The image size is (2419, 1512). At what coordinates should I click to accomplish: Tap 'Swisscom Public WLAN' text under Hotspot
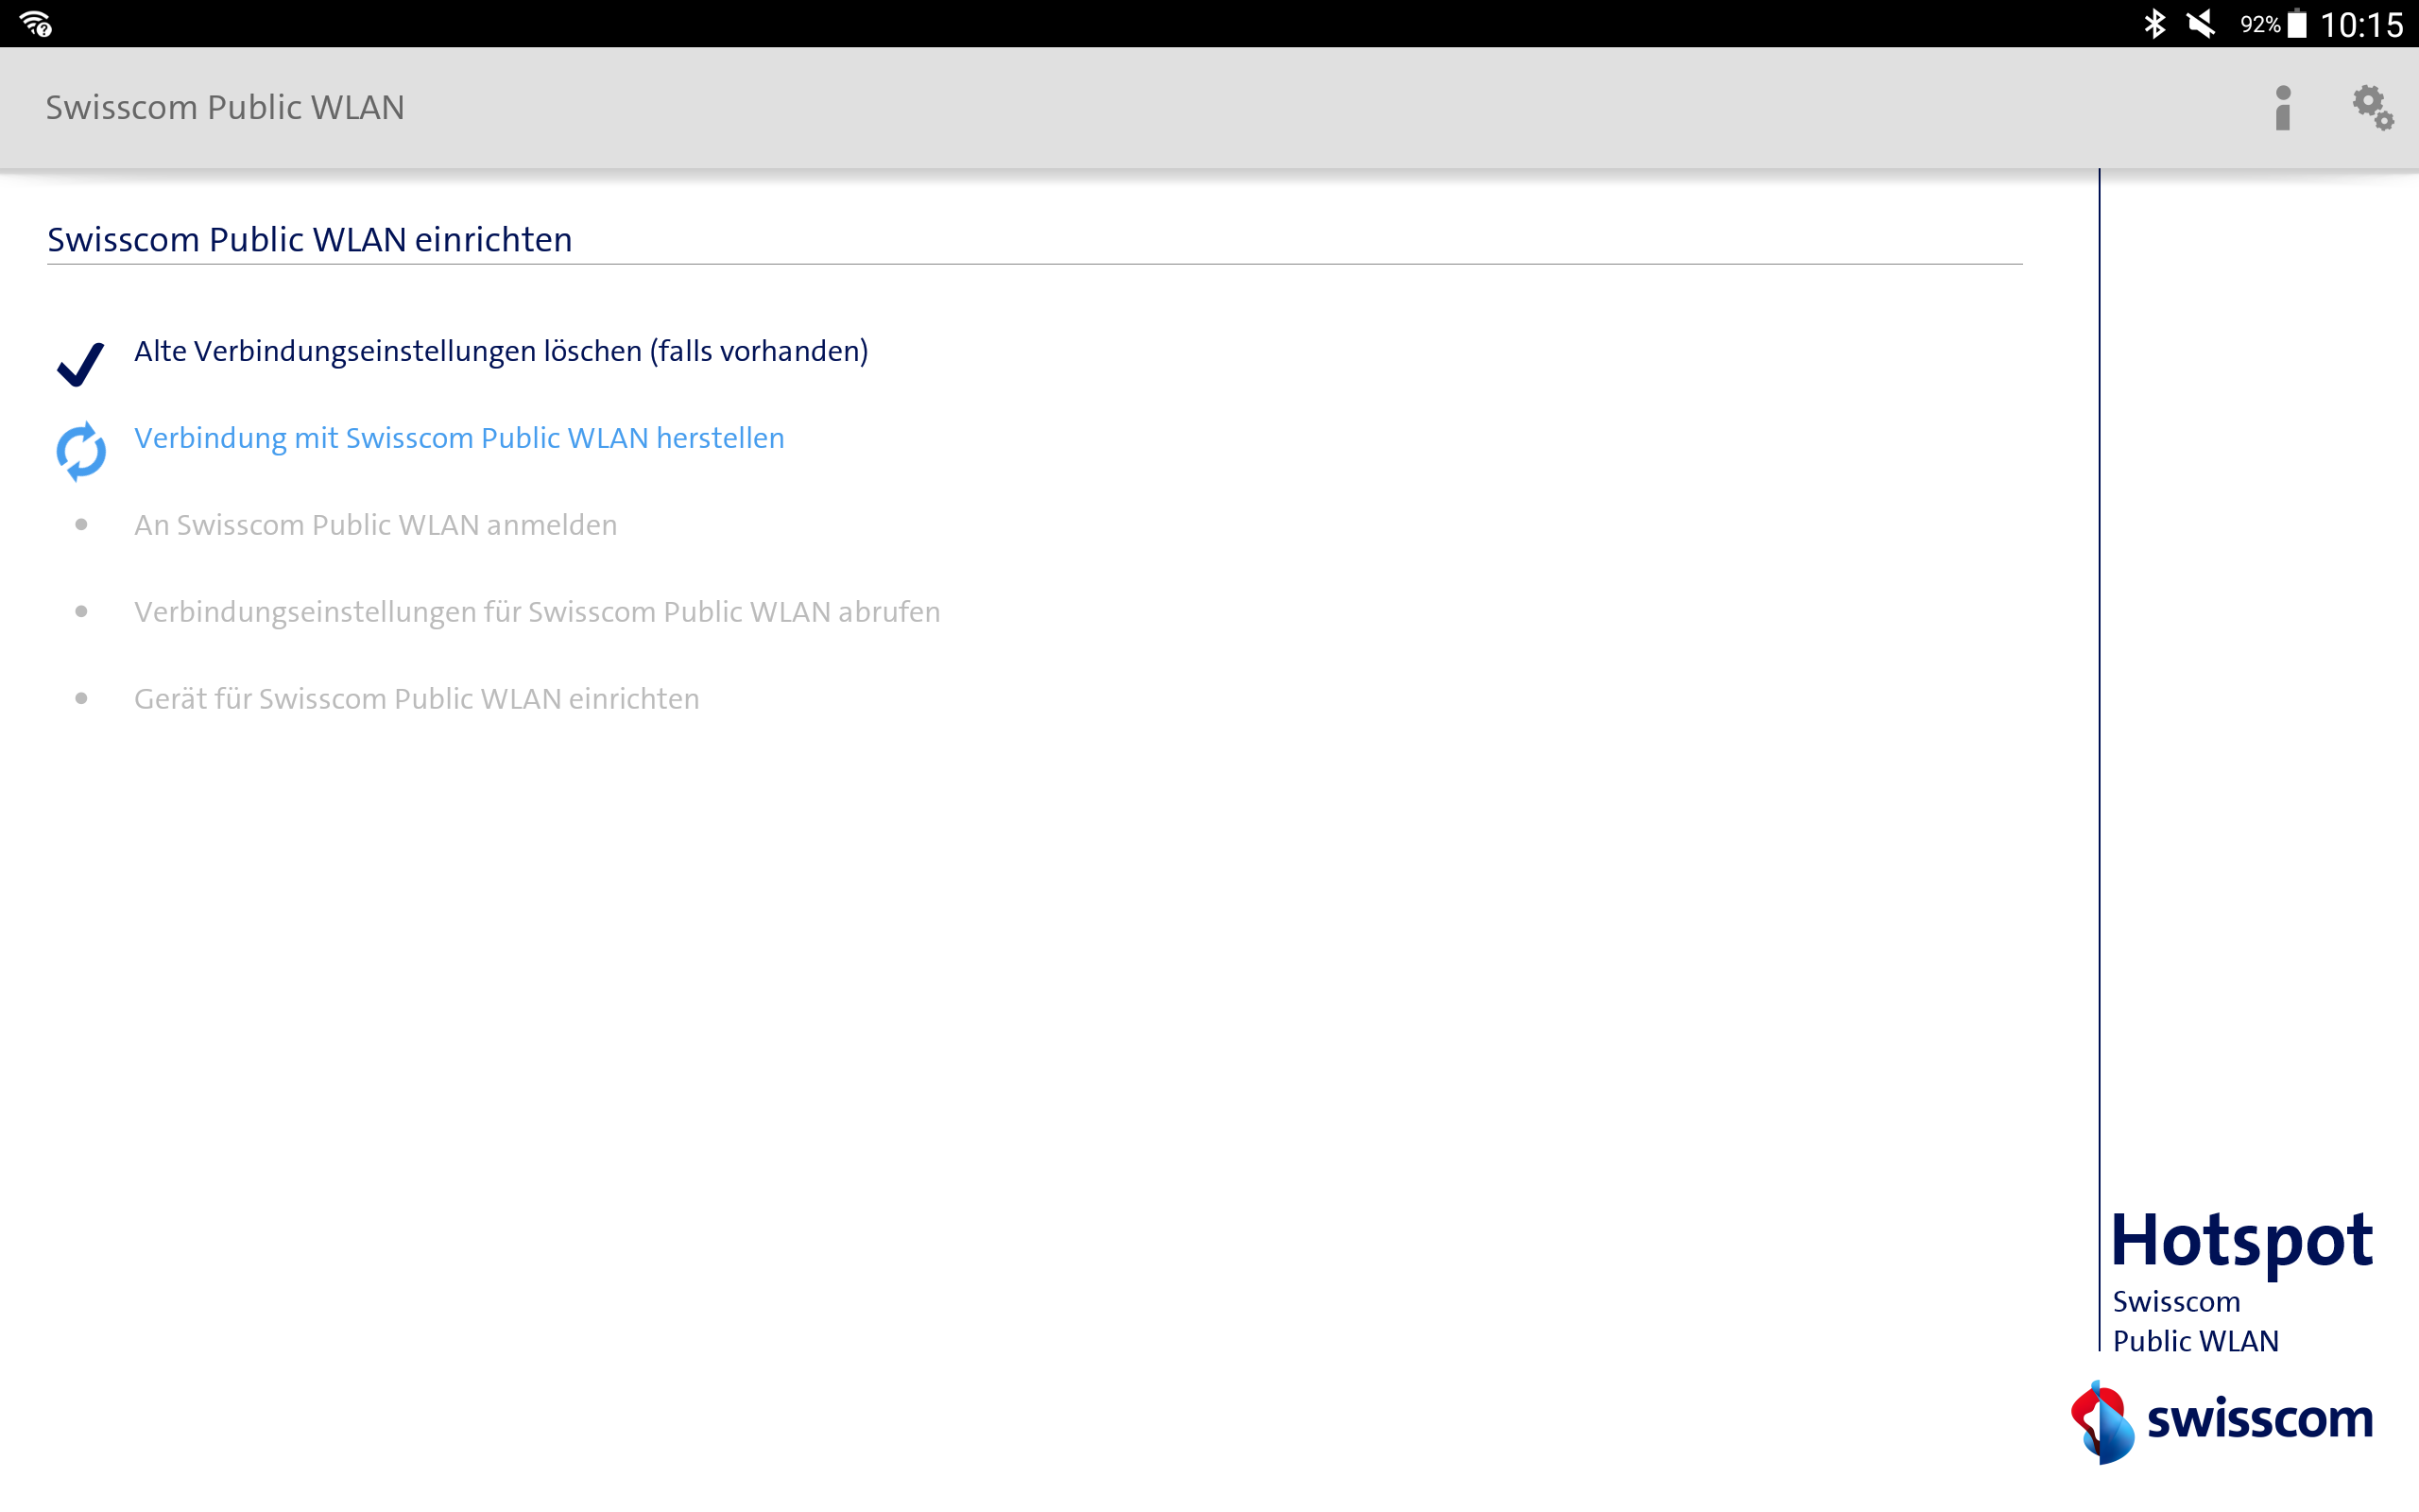(2195, 1321)
